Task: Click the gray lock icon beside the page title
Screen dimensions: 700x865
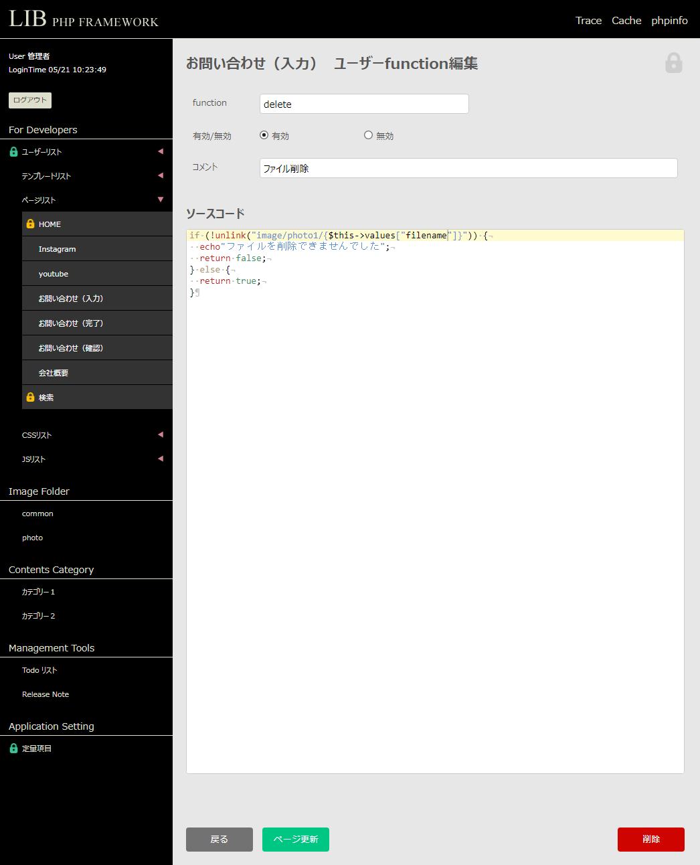Action: 673,63
